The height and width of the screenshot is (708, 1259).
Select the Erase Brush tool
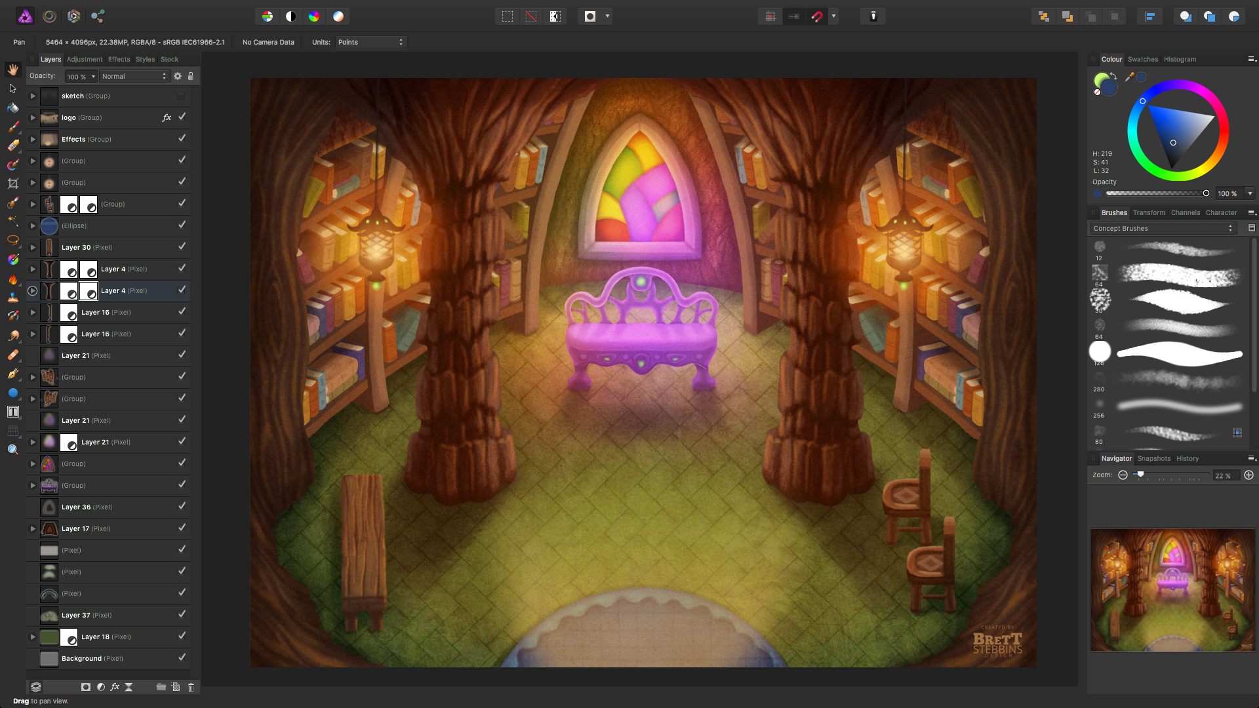(13, 146)
